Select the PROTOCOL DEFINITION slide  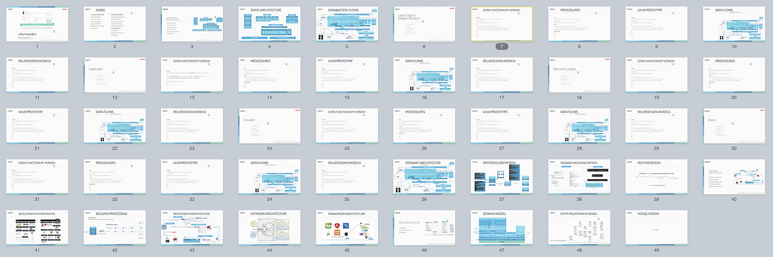[x=502, y=177]
